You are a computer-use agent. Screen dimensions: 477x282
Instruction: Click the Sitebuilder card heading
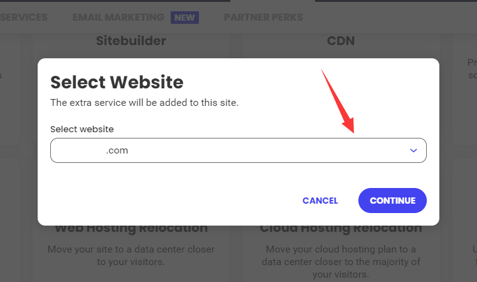[131, 41]
